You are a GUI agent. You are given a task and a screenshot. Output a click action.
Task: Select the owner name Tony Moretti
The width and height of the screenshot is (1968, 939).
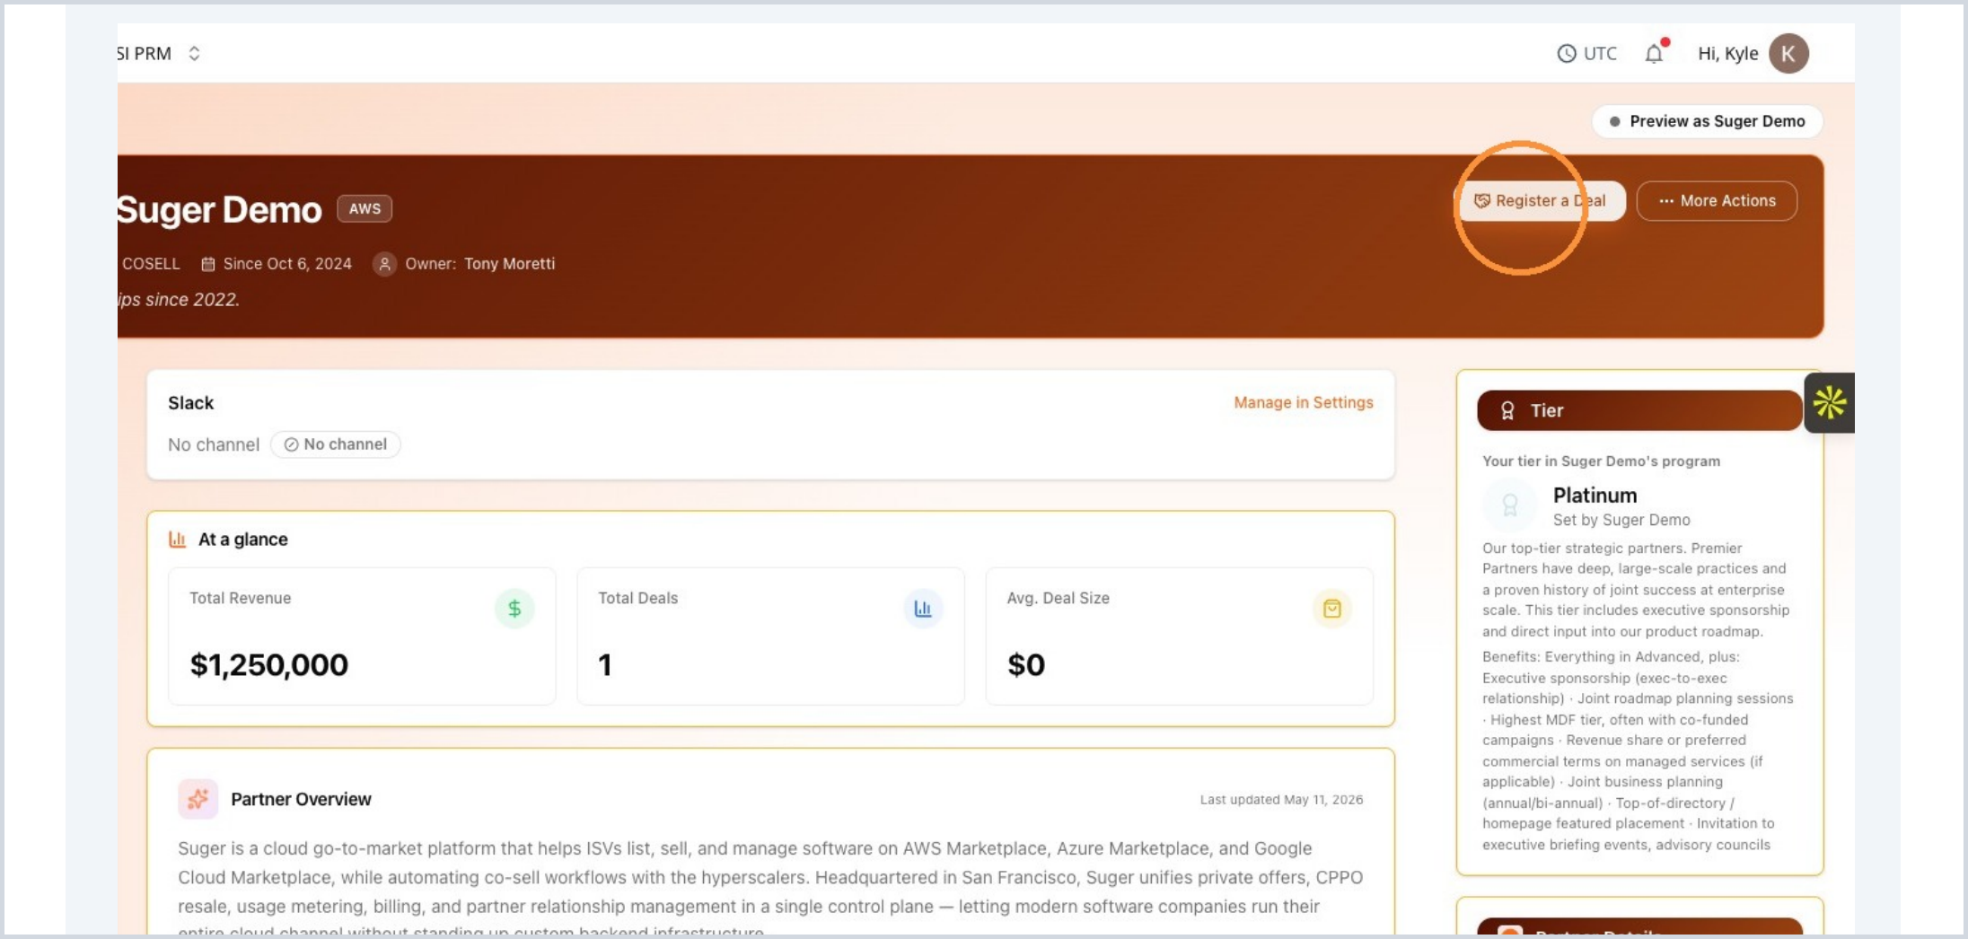[509, 264]
